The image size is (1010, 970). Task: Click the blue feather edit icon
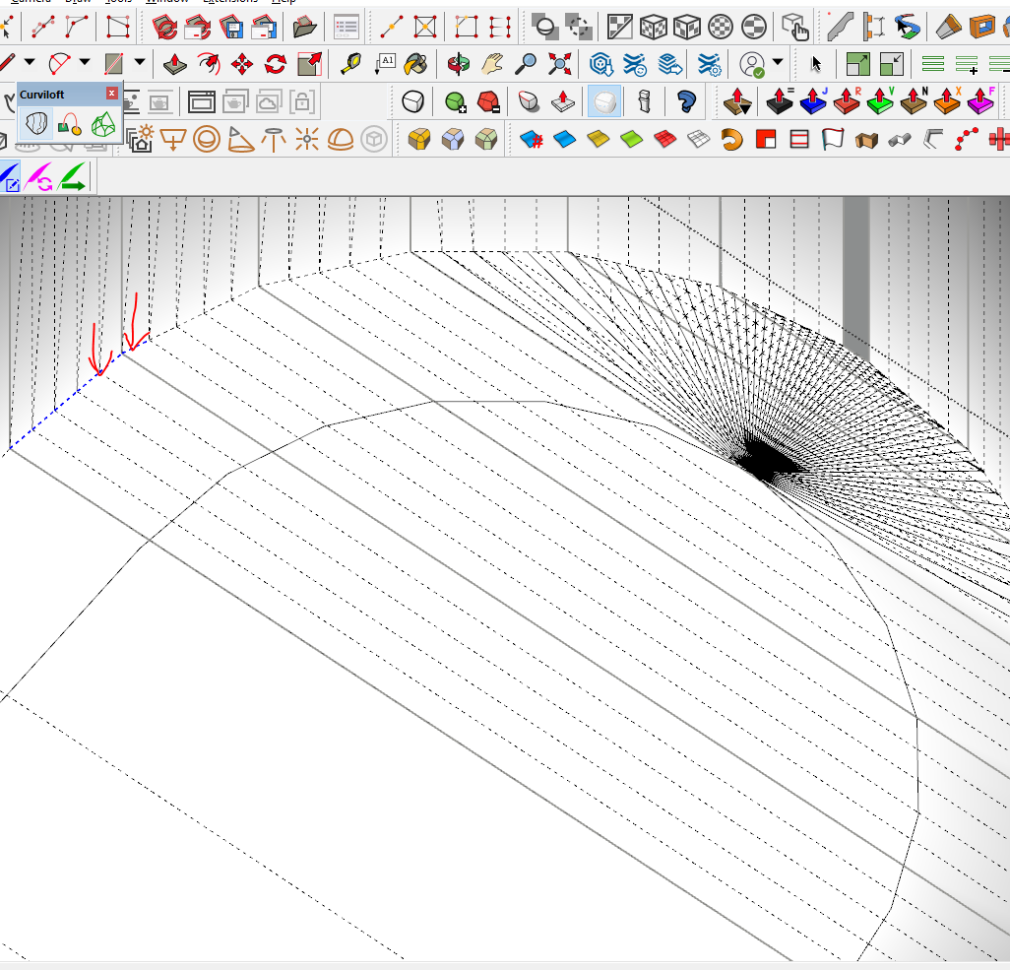click(10, 177)
